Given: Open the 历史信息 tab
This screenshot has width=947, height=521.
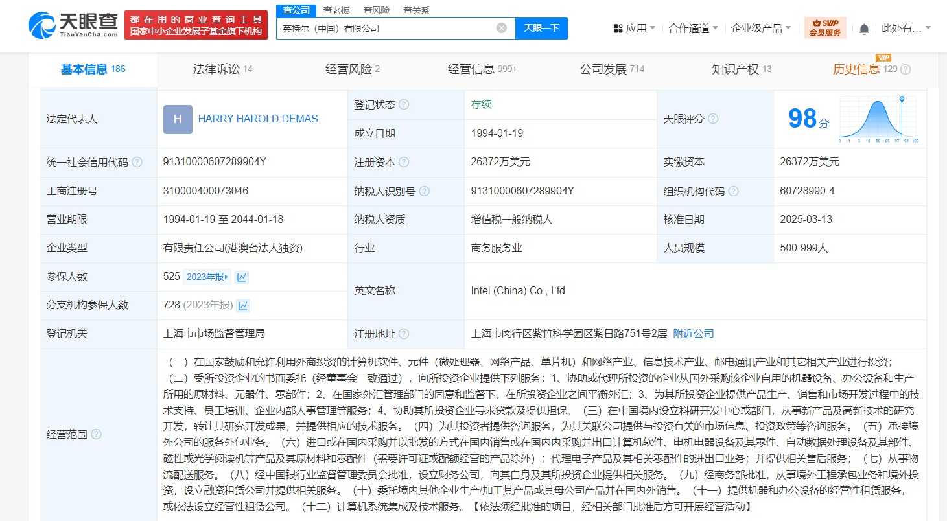Looking at the screenshot, I should click(x=865, y=69).
